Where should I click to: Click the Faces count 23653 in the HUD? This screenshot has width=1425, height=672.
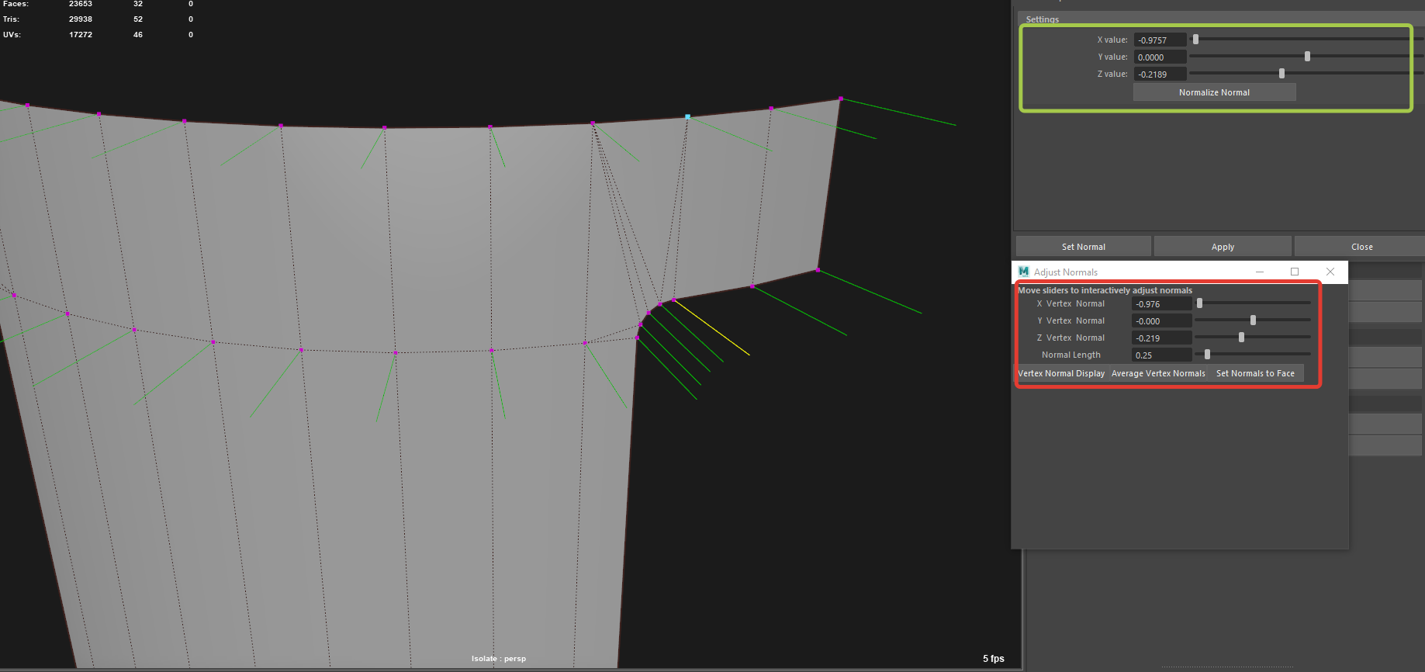click(81, 4)
